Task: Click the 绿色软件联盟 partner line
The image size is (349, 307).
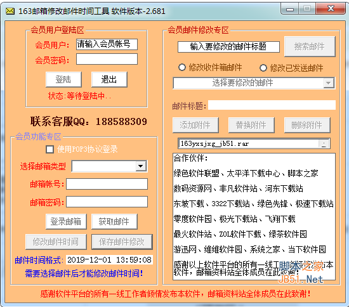Action: click(246, 173)
